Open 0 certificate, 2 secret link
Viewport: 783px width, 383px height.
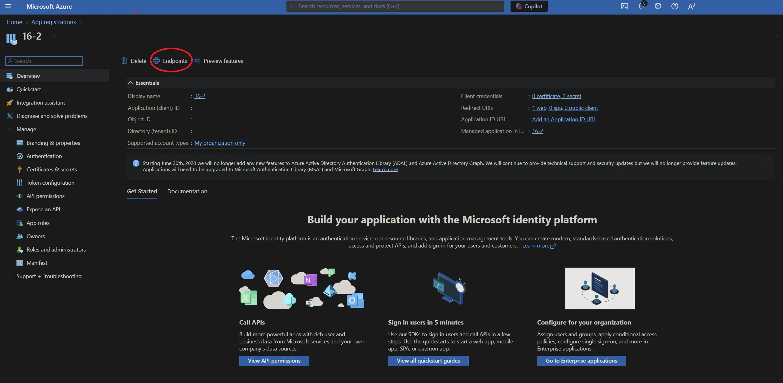[556, 96]
